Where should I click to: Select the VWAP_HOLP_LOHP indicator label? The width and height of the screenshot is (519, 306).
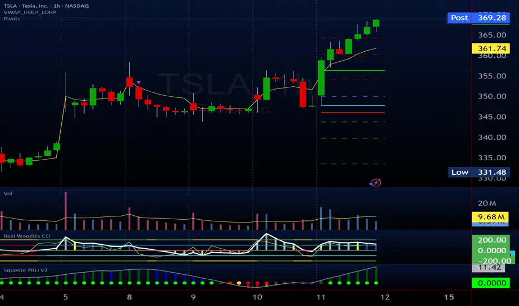pyautogui.click(x=30, y=12)
